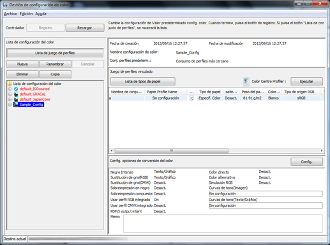This screenshot has width=330, height=245.
Task: Click the Recargar button
Action: coord(85,28)
